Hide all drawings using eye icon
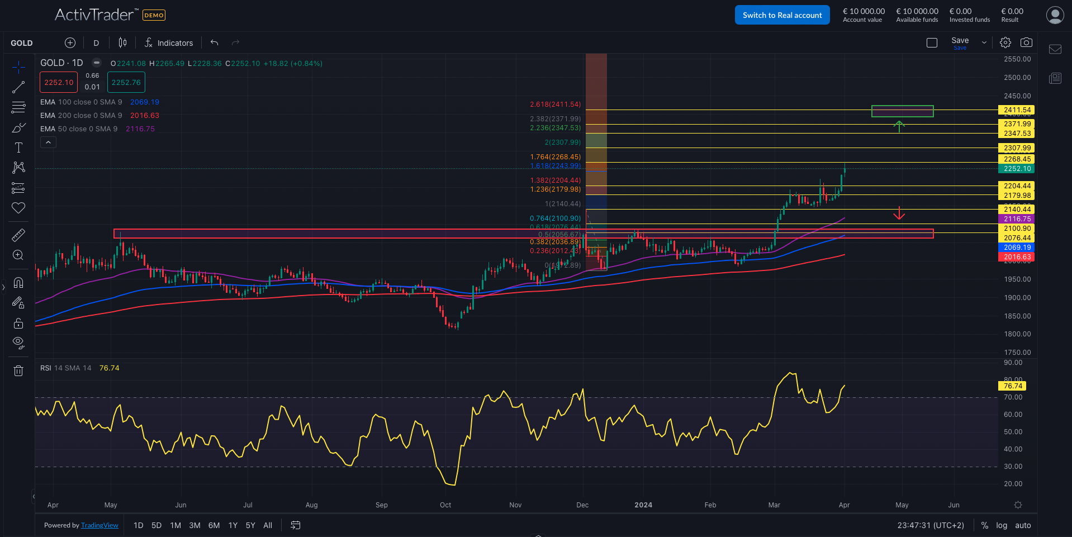Image resolution: width=1072 pixels, height=537 pixels. point(18,343)
